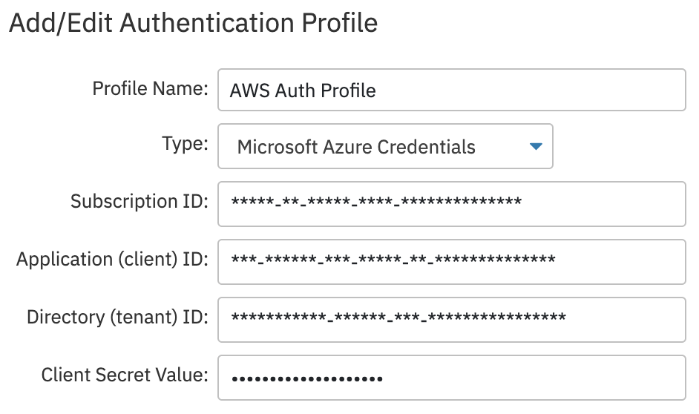Open the Type dropdown menu
The height and width of the screenshot is (414, 699).
[385, 146]
